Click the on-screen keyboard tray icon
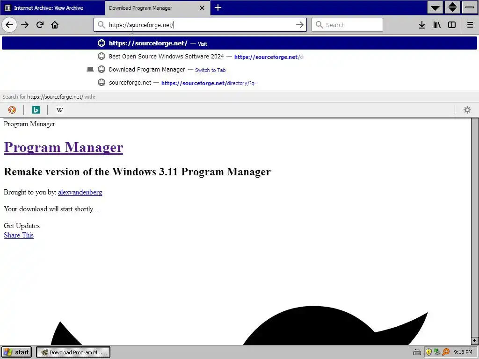This screenshot has height=359, width=479. click(x=417, y=352)
